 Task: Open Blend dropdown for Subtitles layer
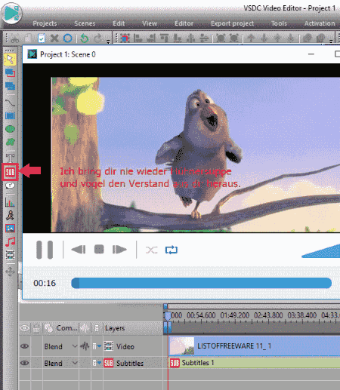click(75, 363)
